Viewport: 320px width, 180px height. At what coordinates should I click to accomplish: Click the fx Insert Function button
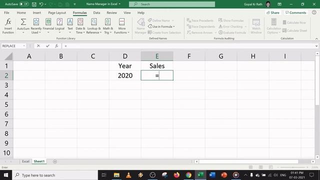coord(56,46)
